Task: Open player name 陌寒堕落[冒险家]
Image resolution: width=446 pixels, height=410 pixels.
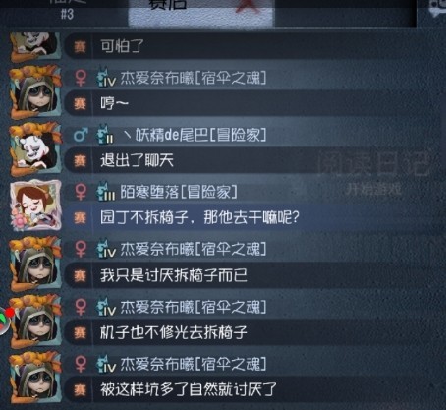Action: (x=179, y=192)
